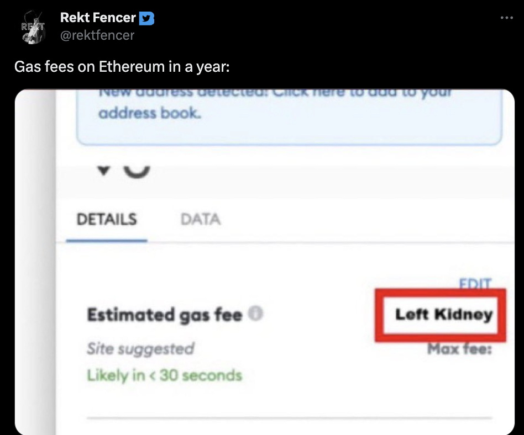Click the EDIT link for gas fee

click(475, 284)
